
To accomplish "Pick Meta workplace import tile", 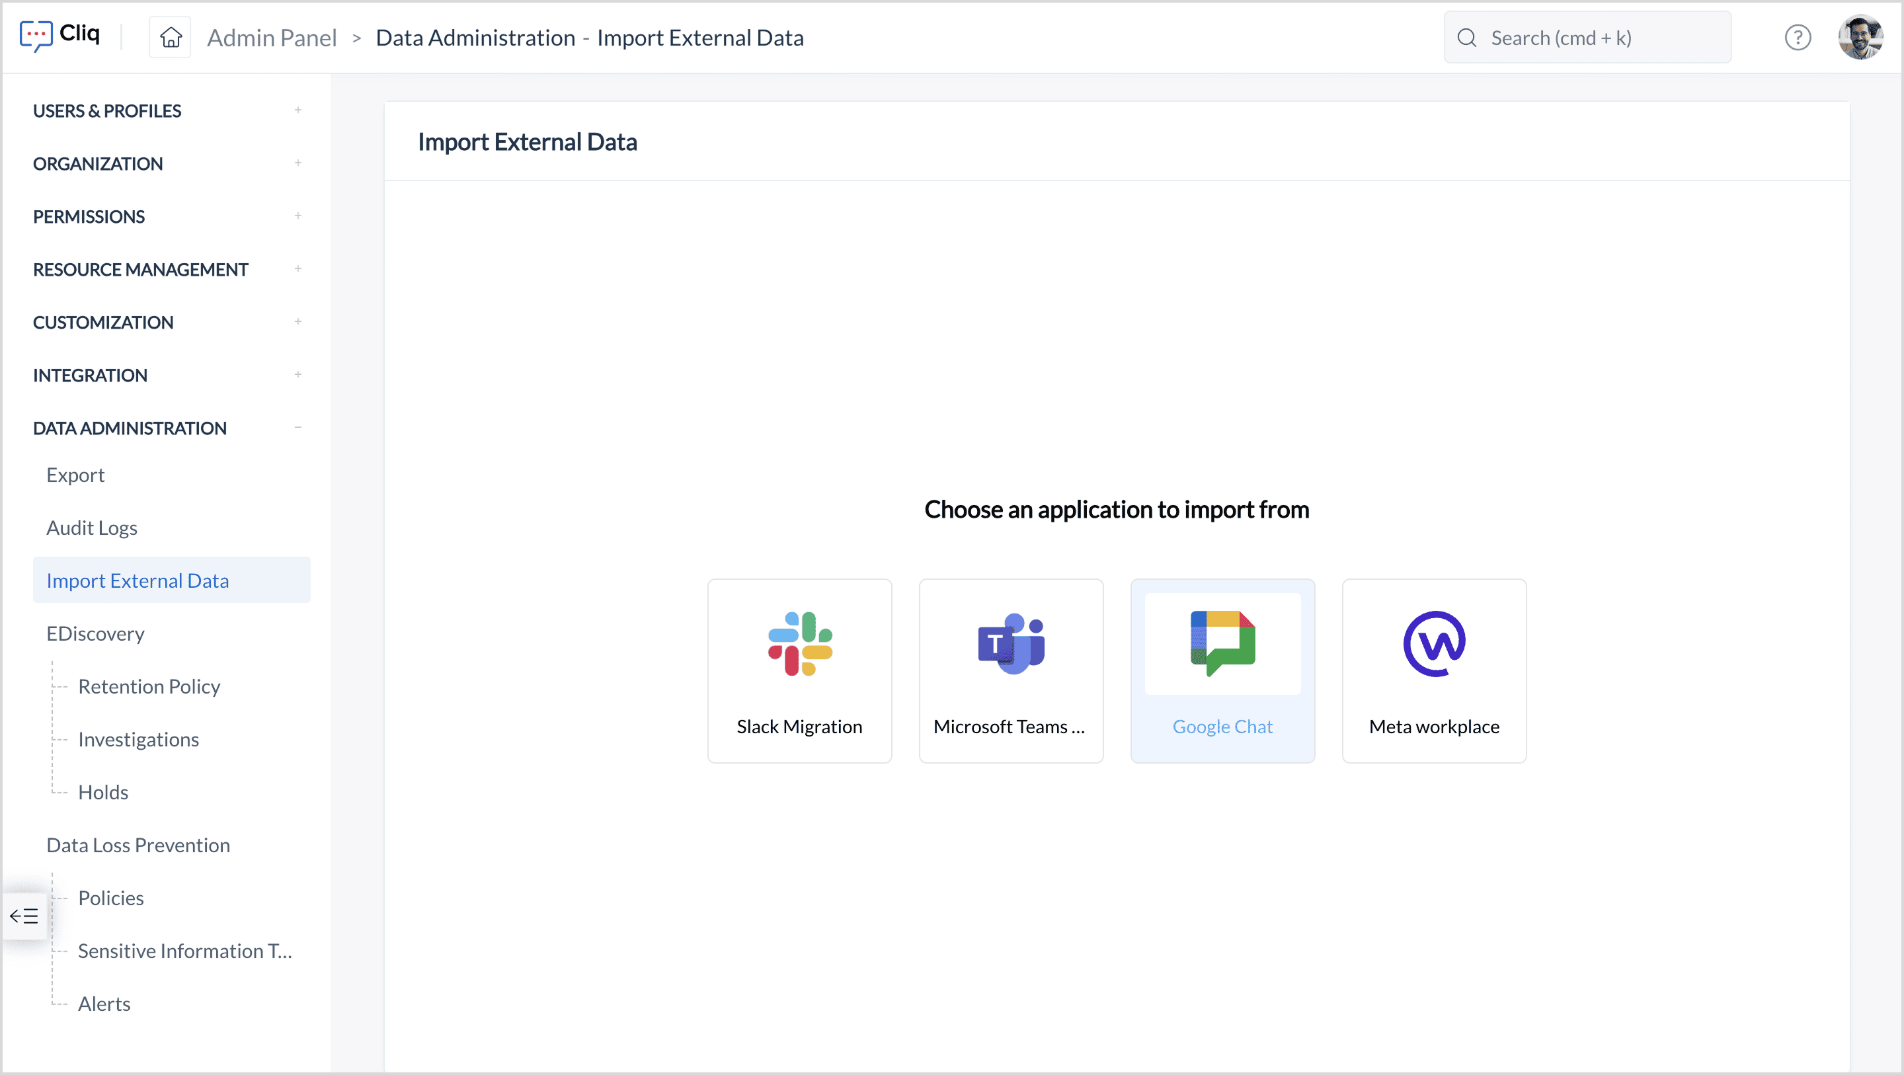I will coord(1433,670).
